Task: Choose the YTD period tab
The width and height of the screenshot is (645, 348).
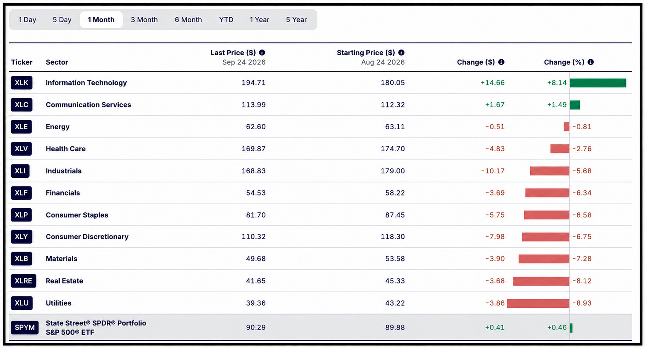Action: 226,20
